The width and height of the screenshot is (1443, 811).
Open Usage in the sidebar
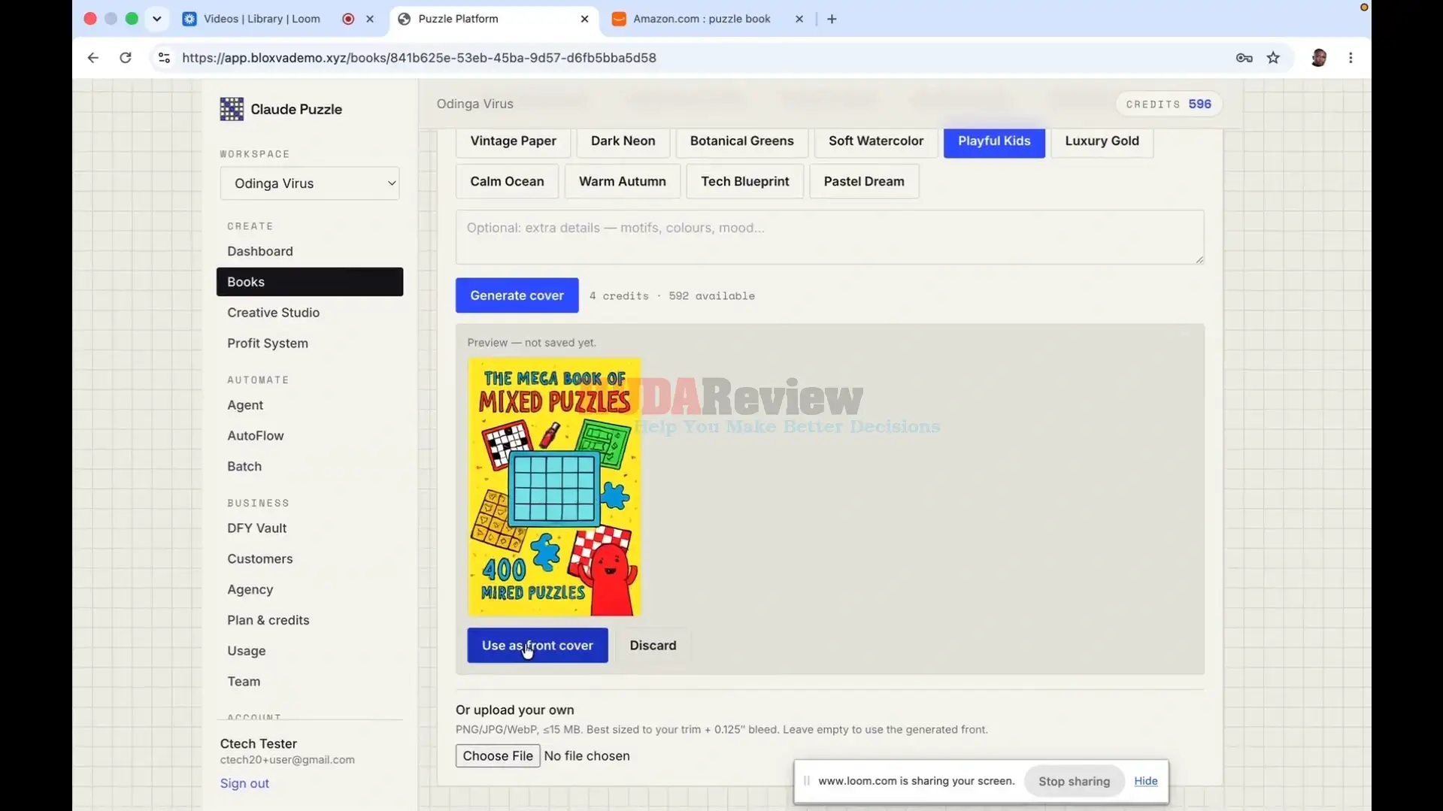(310, 651)
